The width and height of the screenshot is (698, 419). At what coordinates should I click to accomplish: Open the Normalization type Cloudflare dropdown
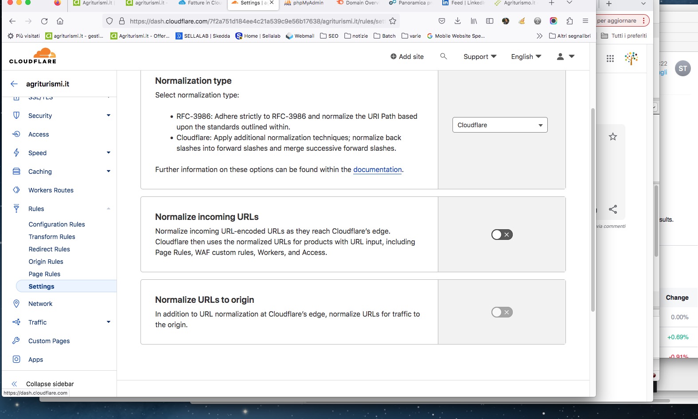(x=499, y=125)
